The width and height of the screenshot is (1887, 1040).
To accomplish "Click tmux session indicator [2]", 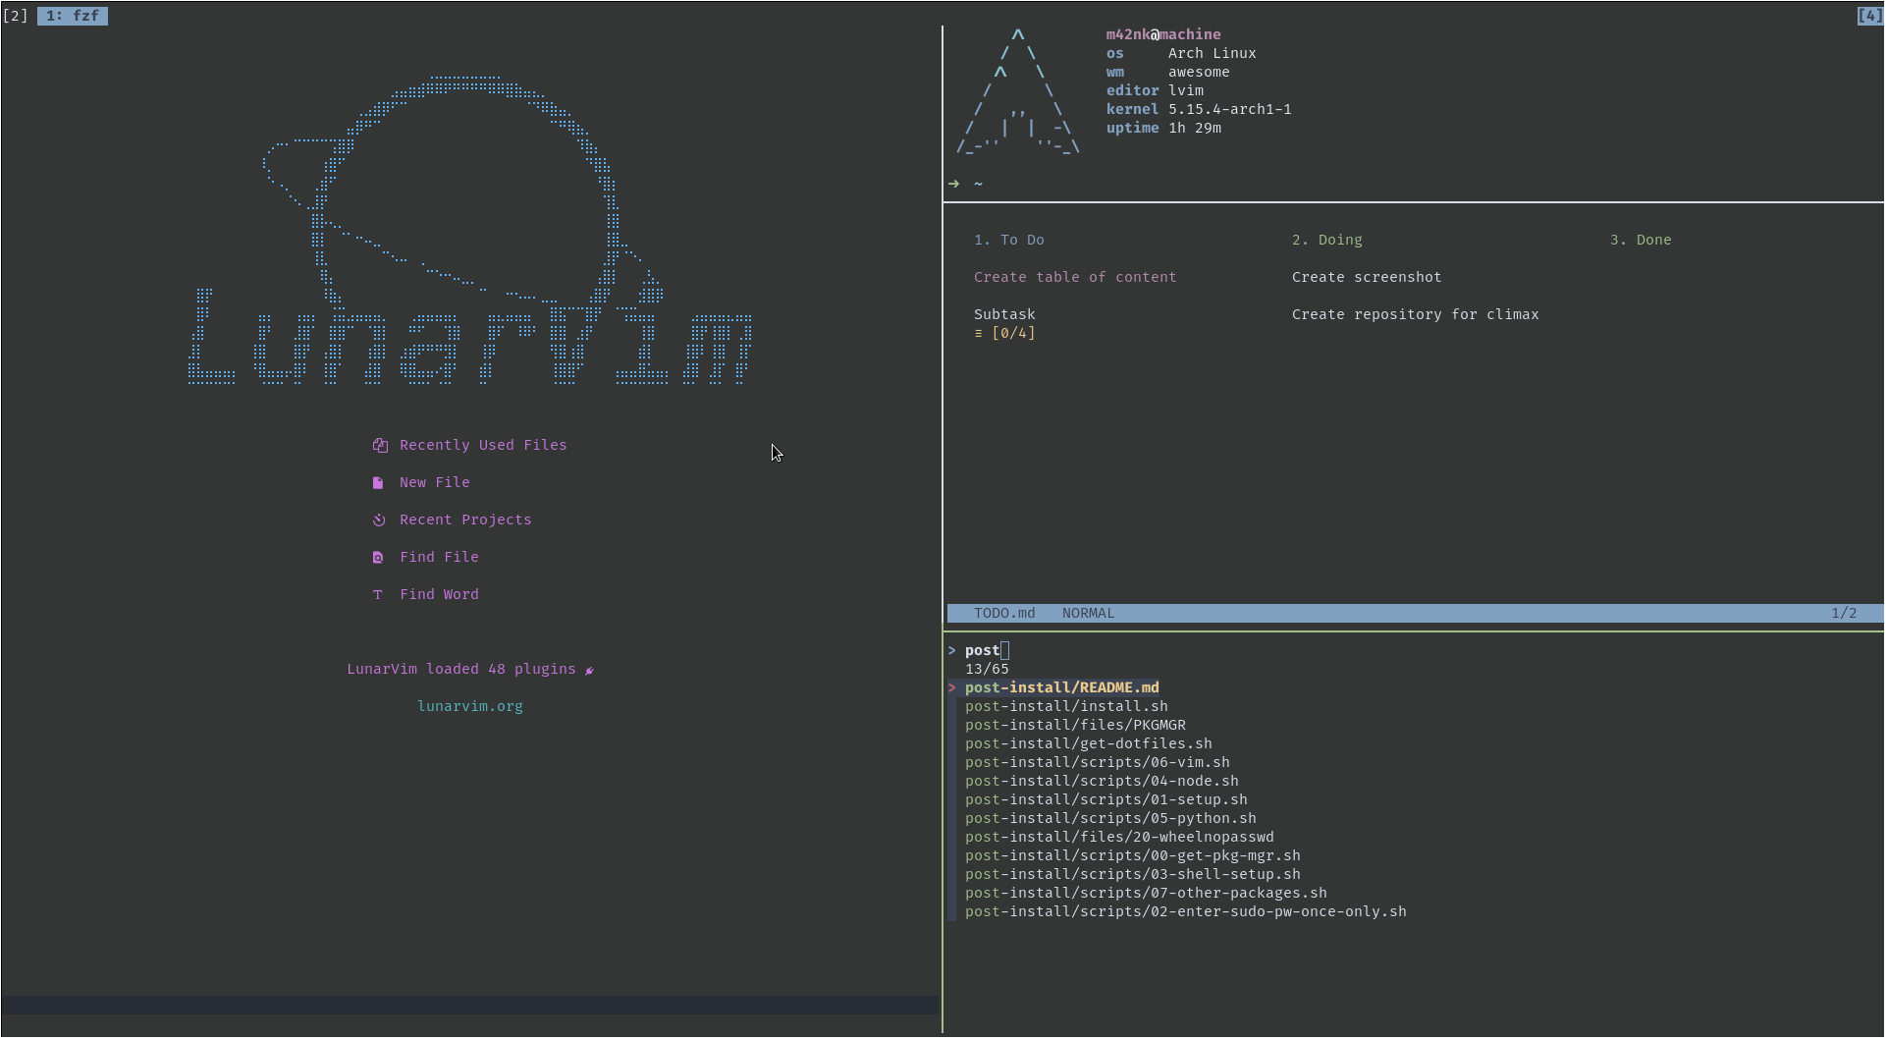I will tap(15, 16).
